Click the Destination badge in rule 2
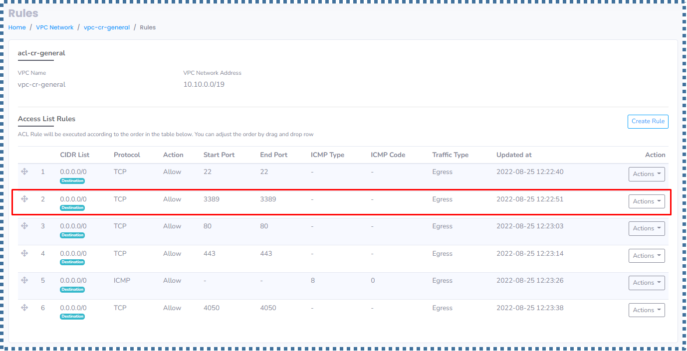This screenshot has width=687, height=351. pos(72,208)
